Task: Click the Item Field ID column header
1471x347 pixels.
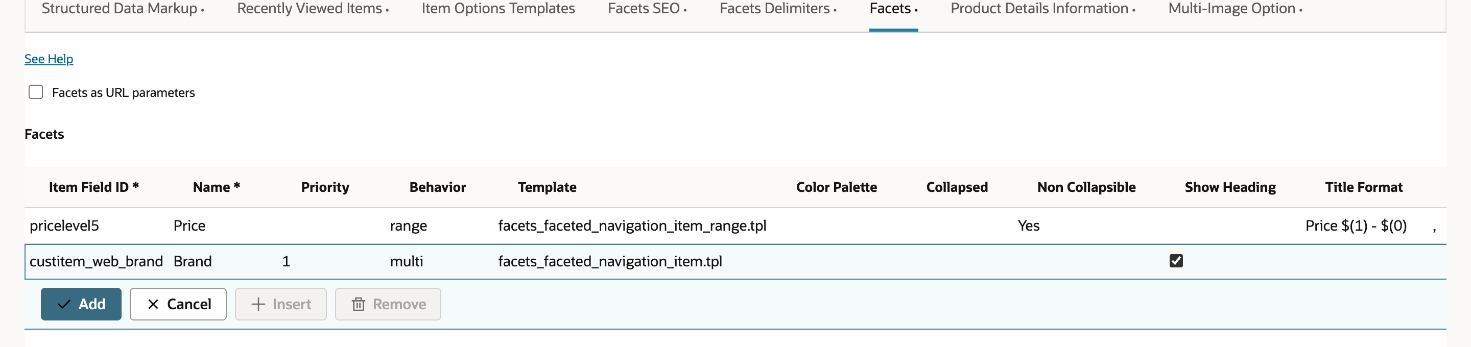Action: click(94, 187)
